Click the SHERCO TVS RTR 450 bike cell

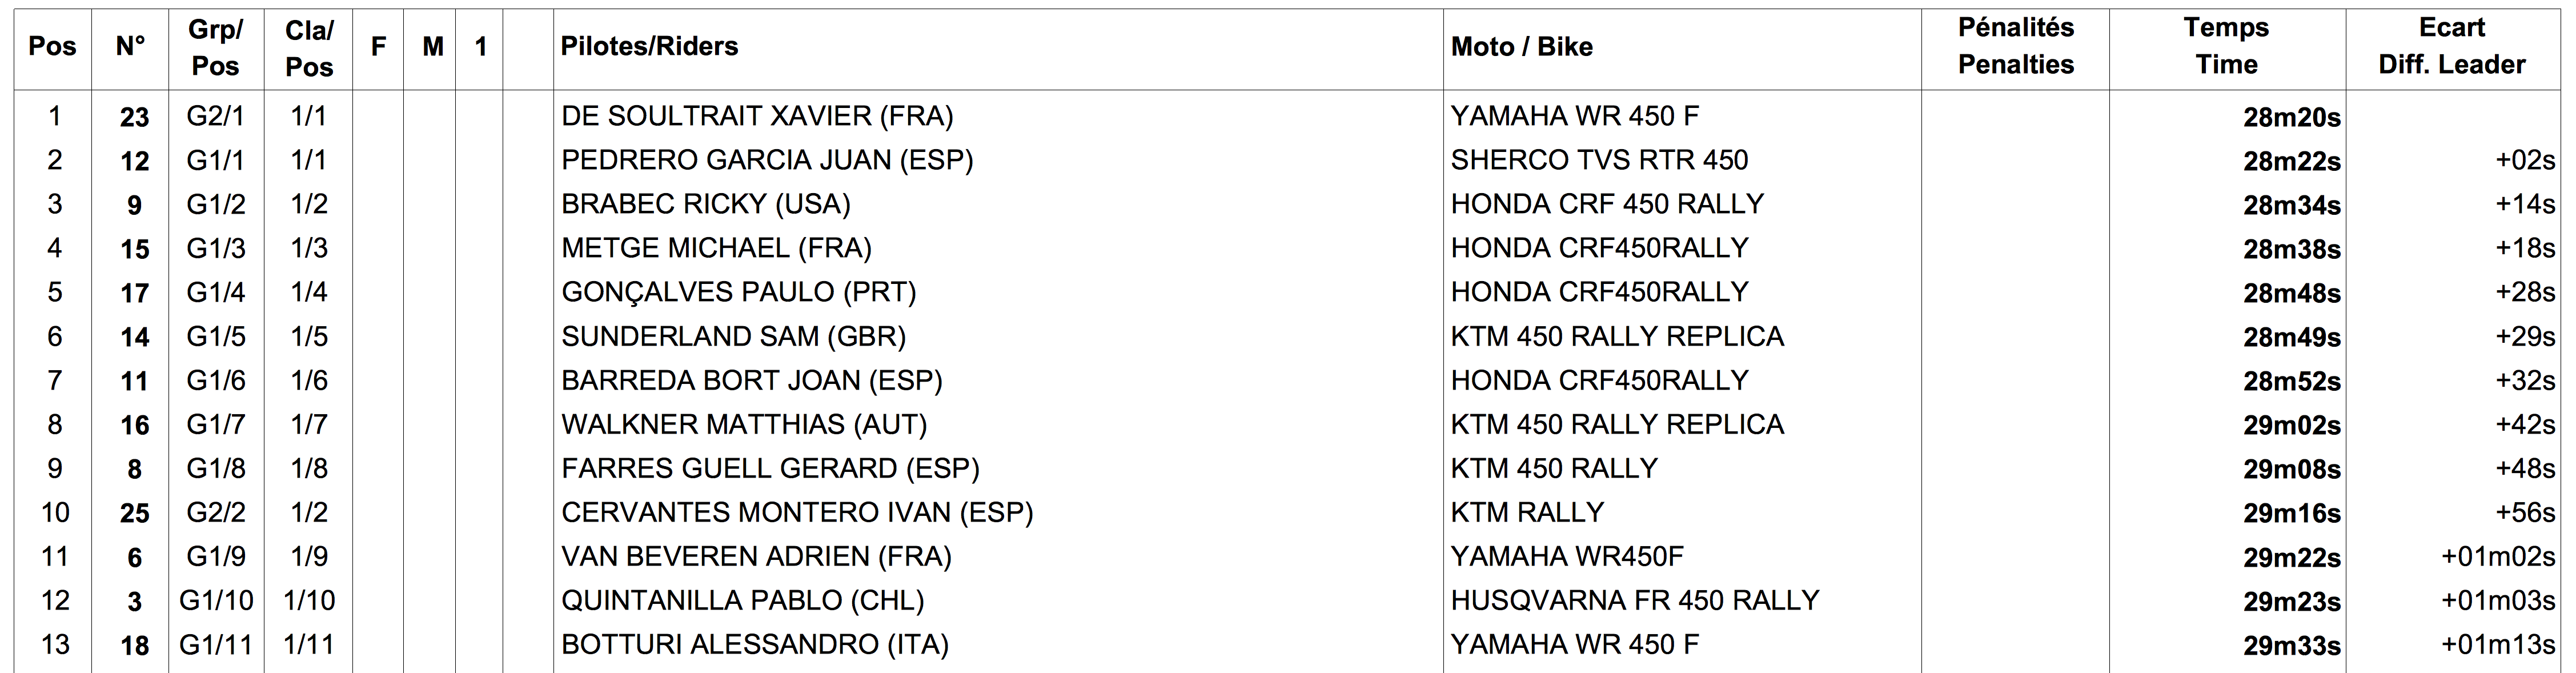click(1599, 160)
